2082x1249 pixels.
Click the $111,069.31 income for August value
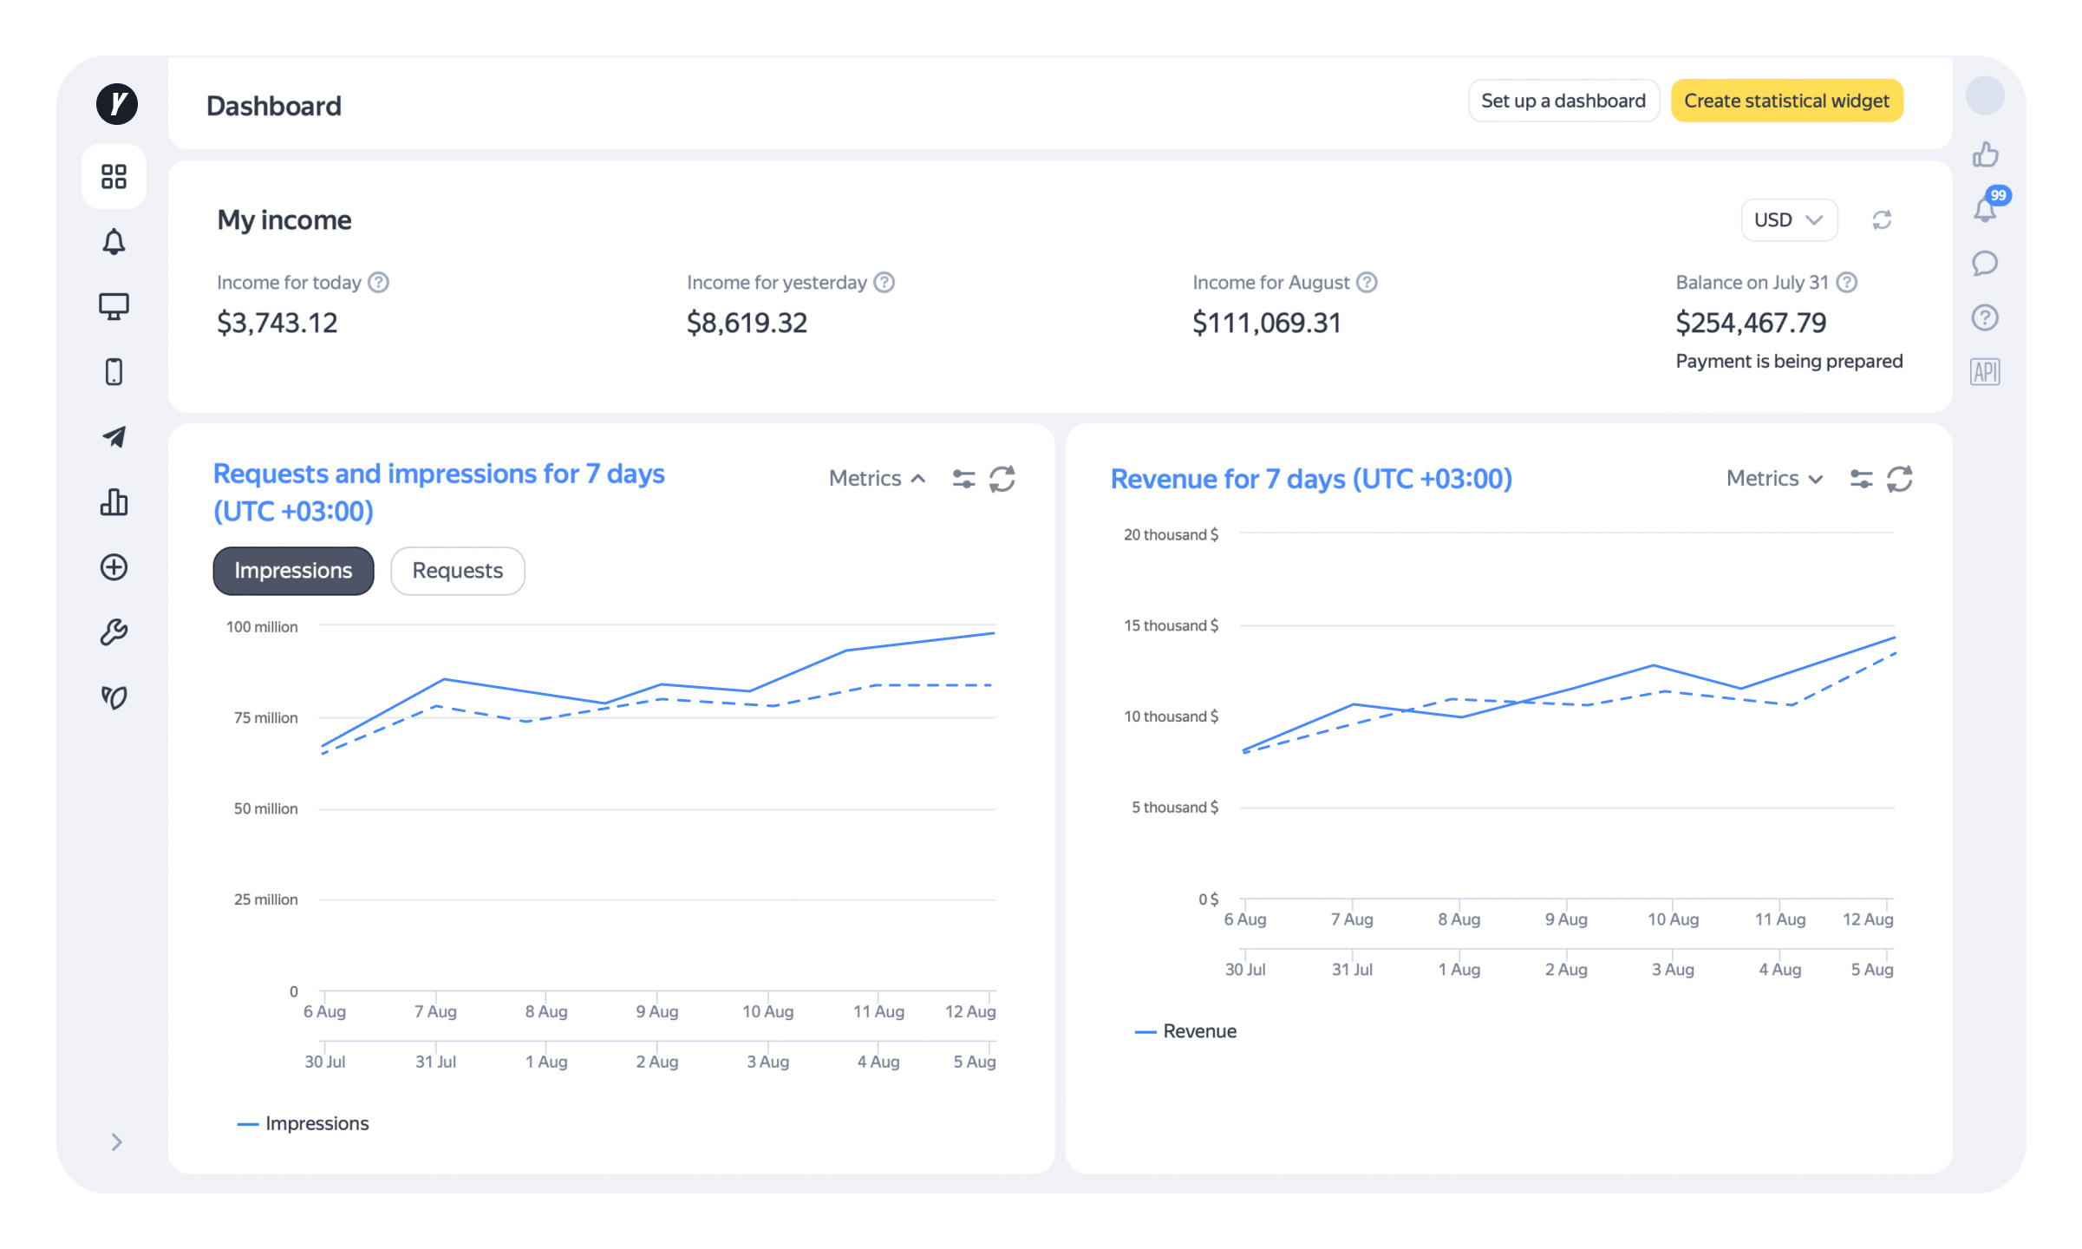(1267, 323)
